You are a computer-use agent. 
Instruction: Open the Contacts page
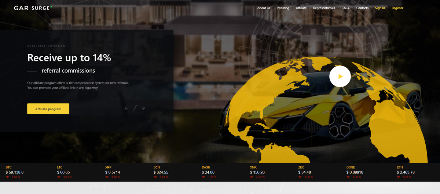(x=362, y=8)
